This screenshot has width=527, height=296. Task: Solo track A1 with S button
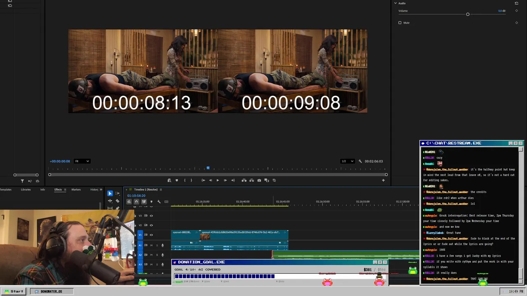tap(157, 245)
